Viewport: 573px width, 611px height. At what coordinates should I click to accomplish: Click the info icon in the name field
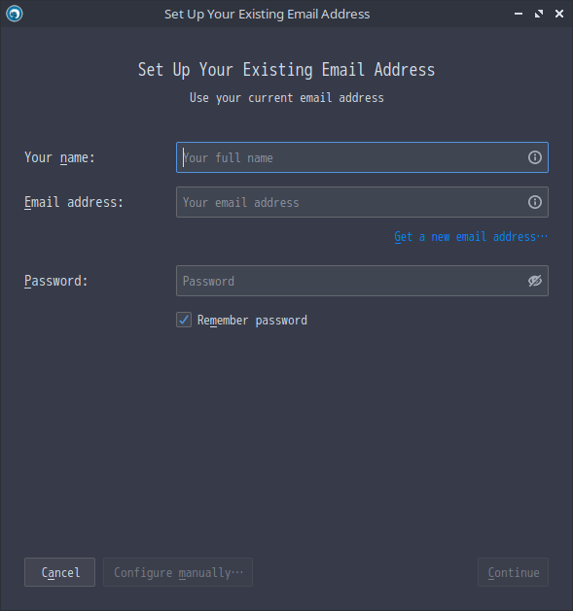pos(535,157)
